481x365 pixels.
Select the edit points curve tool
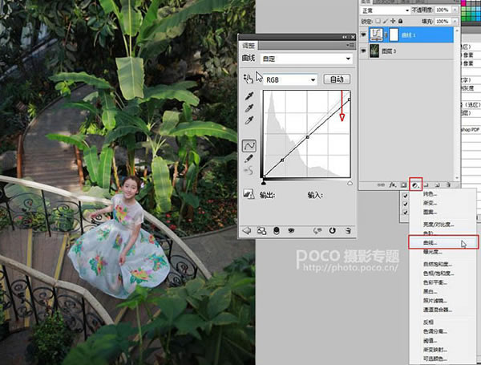point(249,146)
